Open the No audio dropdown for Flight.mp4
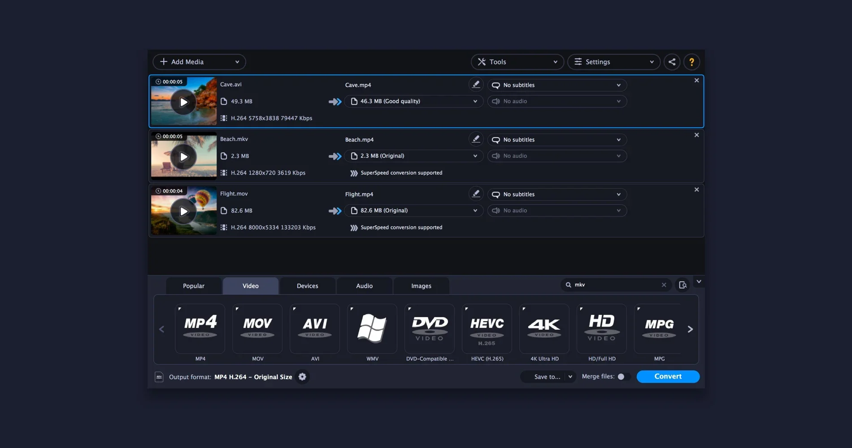This screenshot has width=852, height=448. pos(556,210)
